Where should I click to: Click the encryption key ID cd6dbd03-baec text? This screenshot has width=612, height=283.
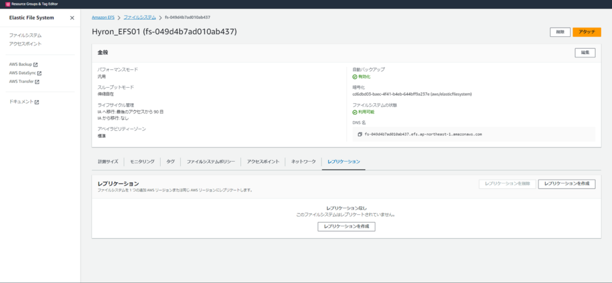(x=412, y=94)
